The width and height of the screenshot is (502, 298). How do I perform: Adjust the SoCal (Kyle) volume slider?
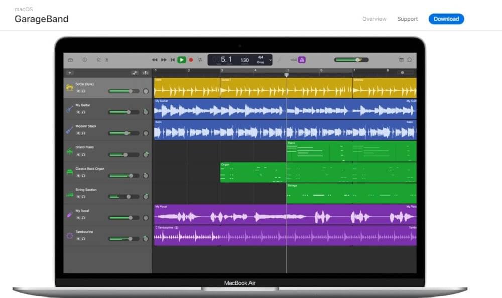click(124, 91)
